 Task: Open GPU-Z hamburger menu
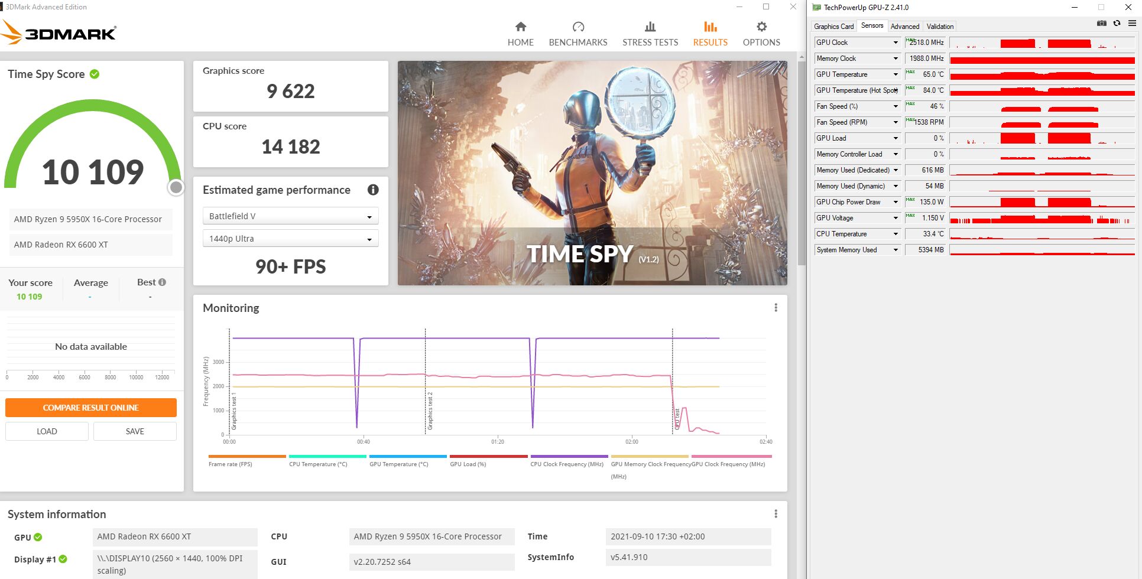(x=1132, y=24)
